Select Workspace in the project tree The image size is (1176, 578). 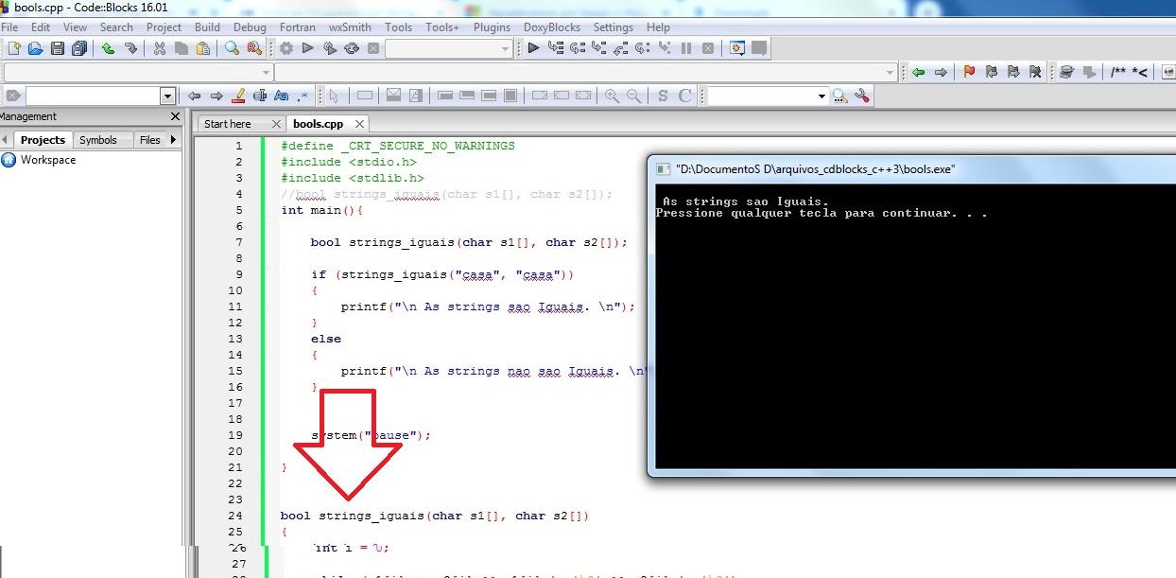click(x=48, y=160)
